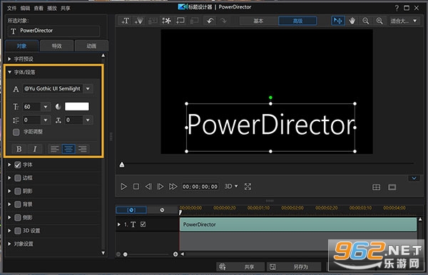The image size is (428, 275).
Task: Toggle bold text formatting
Action: click(19, 149)
